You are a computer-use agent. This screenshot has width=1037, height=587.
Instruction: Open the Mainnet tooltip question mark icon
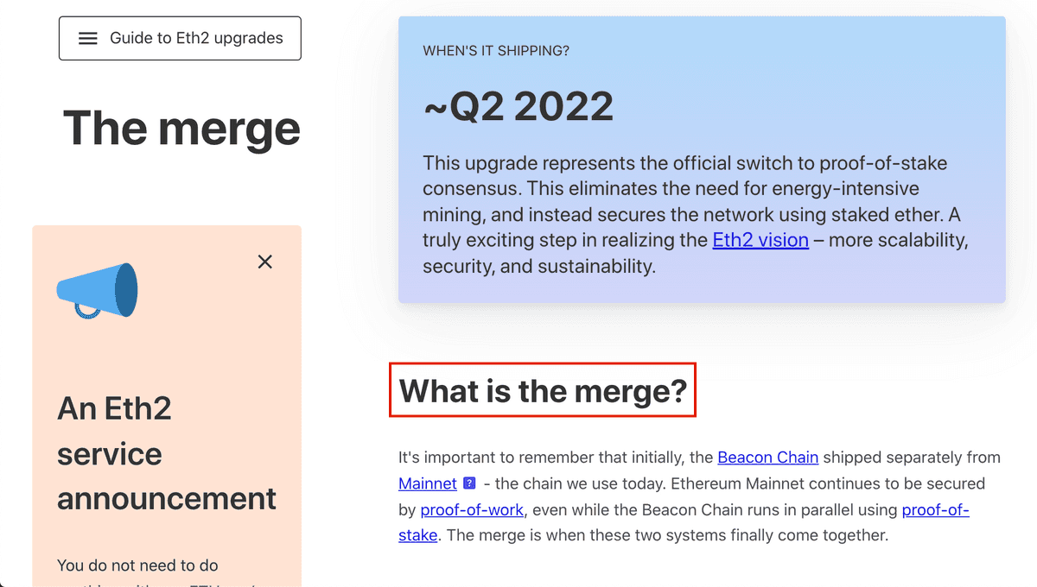468,483
